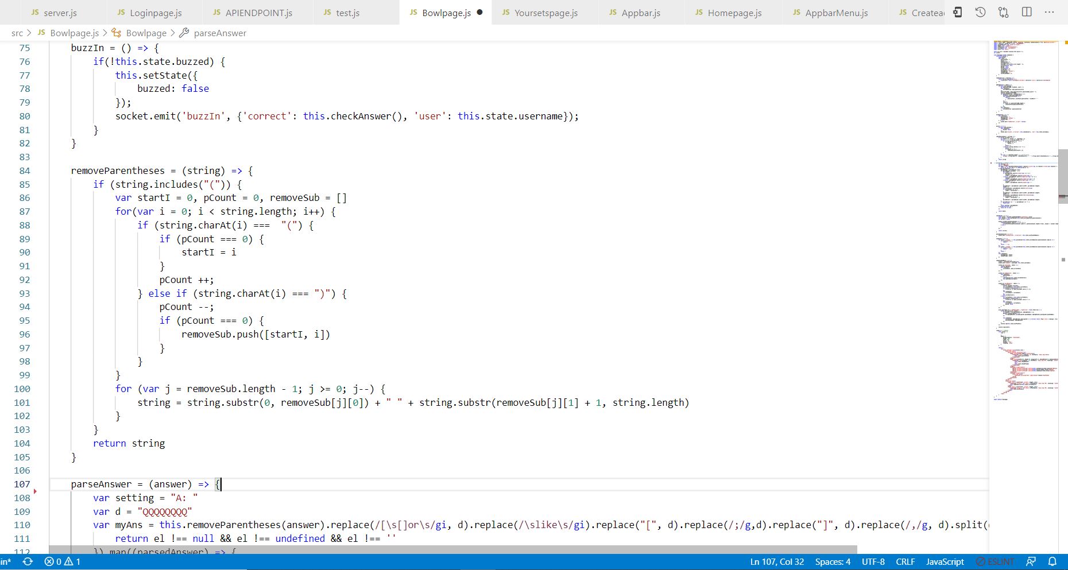1068x570 pixels.
Task: Open the device/settings preview icon in editor toolbar
Action: coord(957,12)
